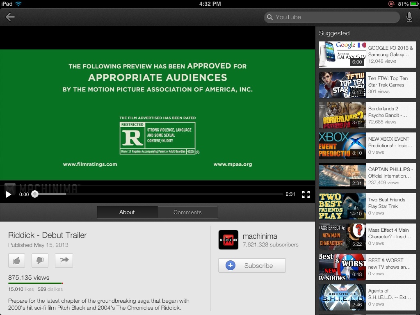Click the '389 dislikes' text
Viewport: 420px width, 315px height.
coord(50,289)
